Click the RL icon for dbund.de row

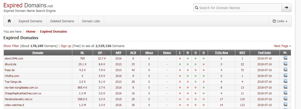coord(285,64)
